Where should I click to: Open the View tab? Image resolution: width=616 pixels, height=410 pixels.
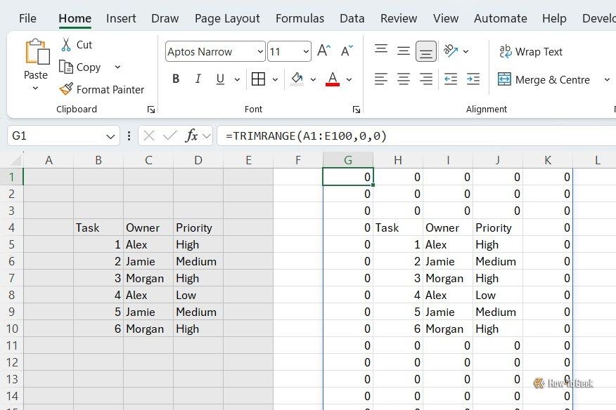pos(446,18)
